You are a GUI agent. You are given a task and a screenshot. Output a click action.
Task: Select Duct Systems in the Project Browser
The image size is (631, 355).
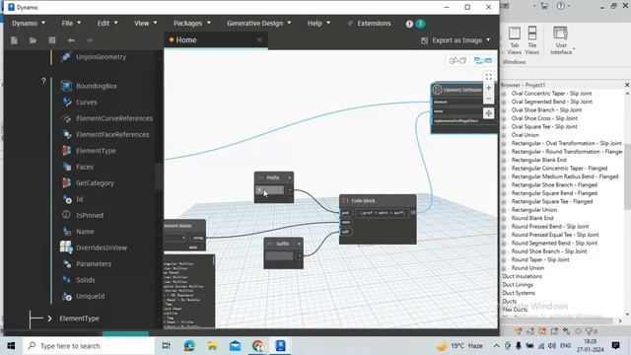(x=519, y=293)
